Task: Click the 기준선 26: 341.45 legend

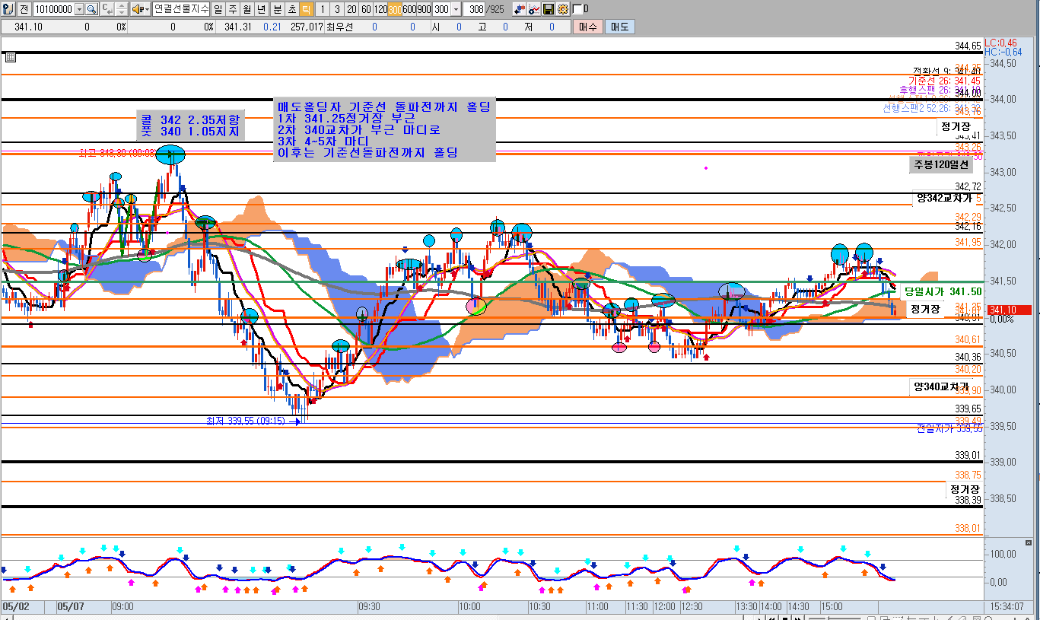Action: 944,81
